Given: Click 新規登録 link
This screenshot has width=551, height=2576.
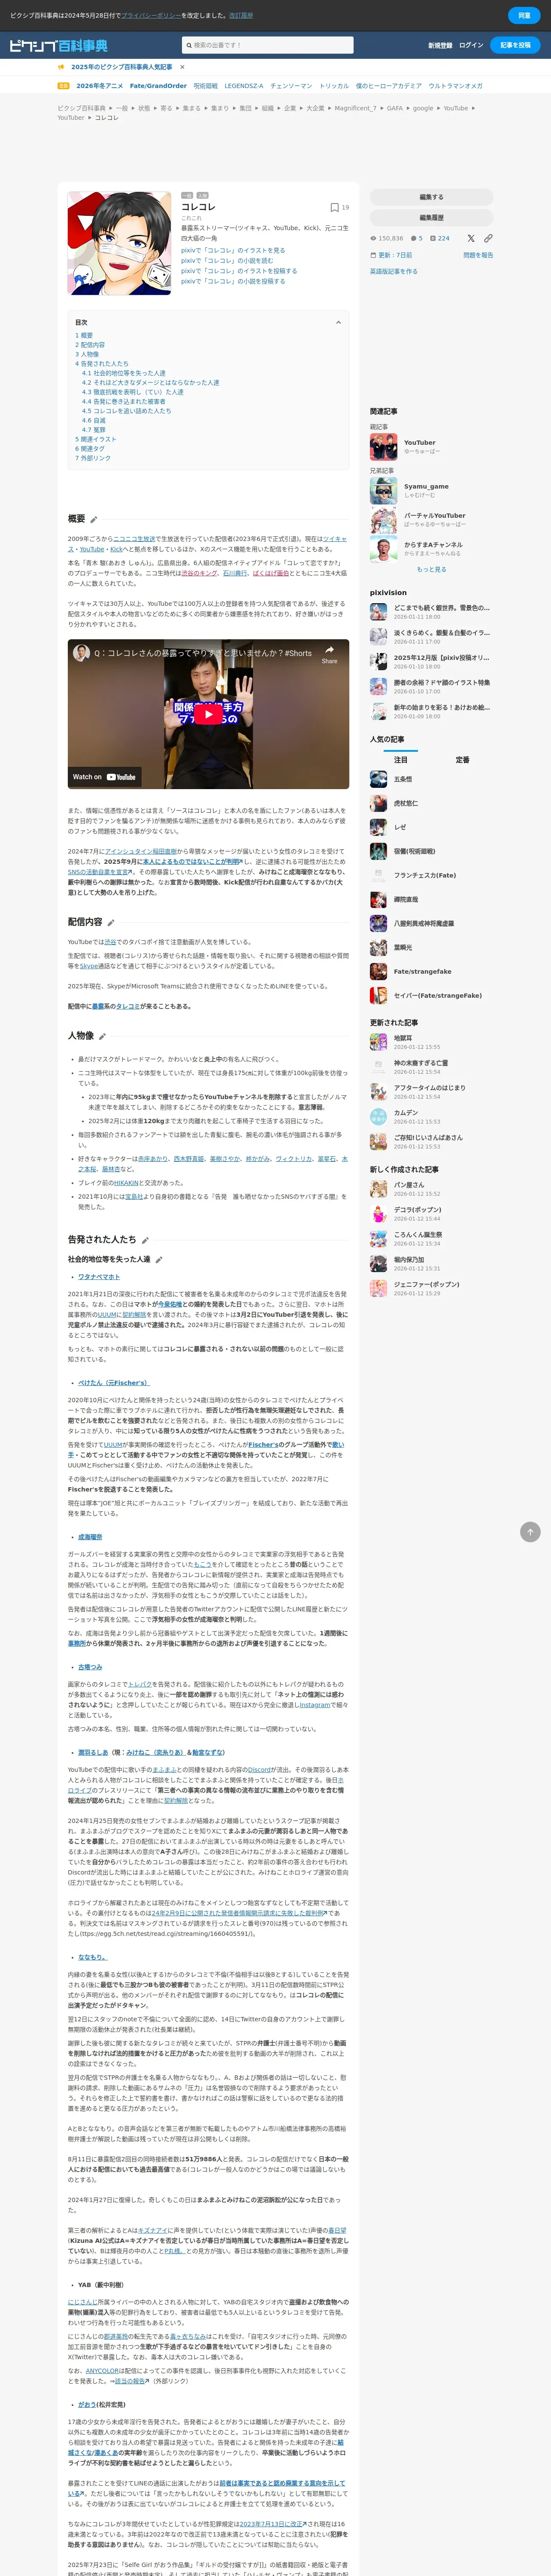Looking at the screenshot, I should tap(440, 45).
